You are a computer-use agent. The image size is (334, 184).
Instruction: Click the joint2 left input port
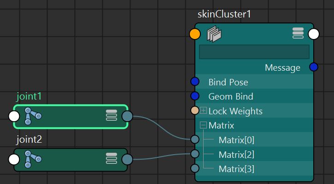pyautogui.click(x=14, y=160)
